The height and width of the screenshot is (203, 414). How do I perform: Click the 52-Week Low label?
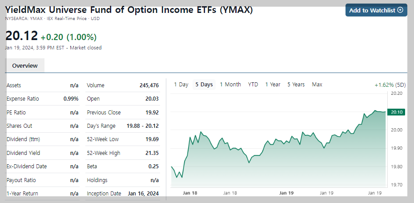(103, 139)
